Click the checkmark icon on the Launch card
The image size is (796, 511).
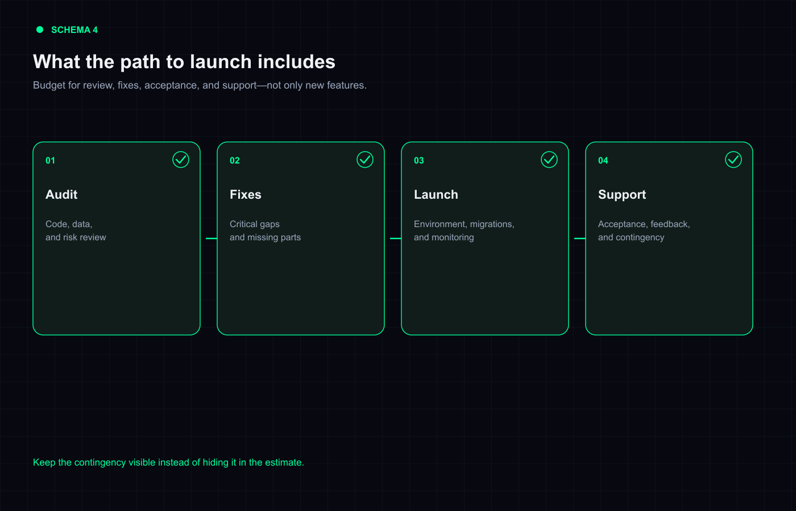point(549,160)
